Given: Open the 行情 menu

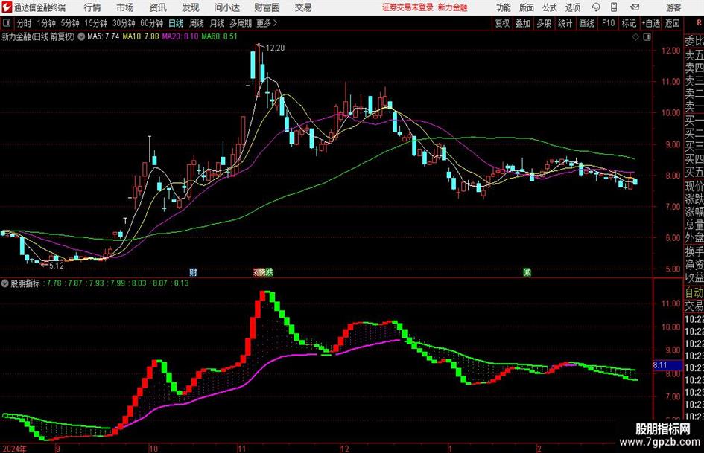Looking at the screenshot, I should click(92, 7).
